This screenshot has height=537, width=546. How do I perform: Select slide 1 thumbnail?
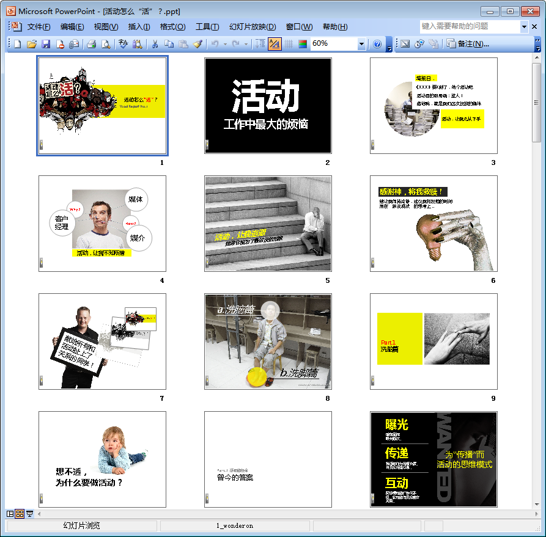click(102, 106)
